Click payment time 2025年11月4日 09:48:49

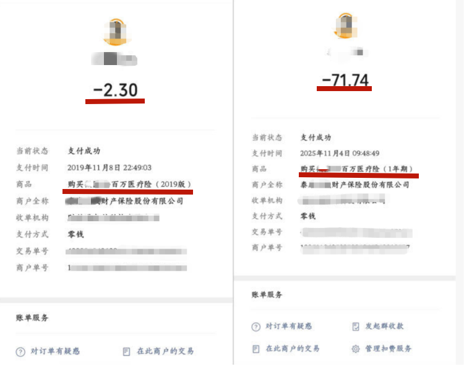pyautogui.click(x=340, y=153)
